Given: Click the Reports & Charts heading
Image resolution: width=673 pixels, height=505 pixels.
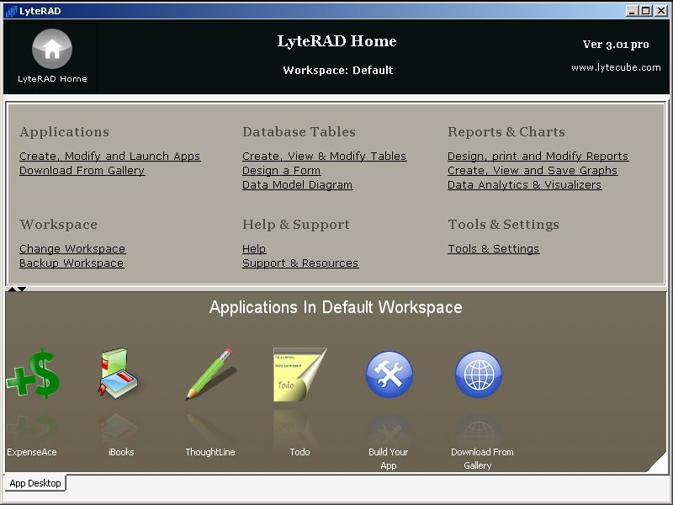Looking at the screenshot, I should [x=506, y=131].
